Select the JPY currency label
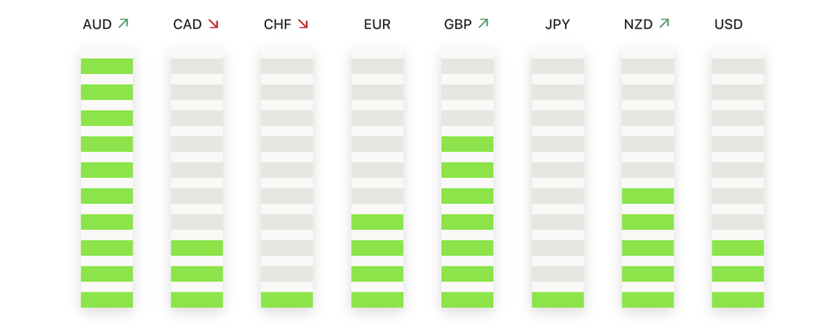 [558, 24]
